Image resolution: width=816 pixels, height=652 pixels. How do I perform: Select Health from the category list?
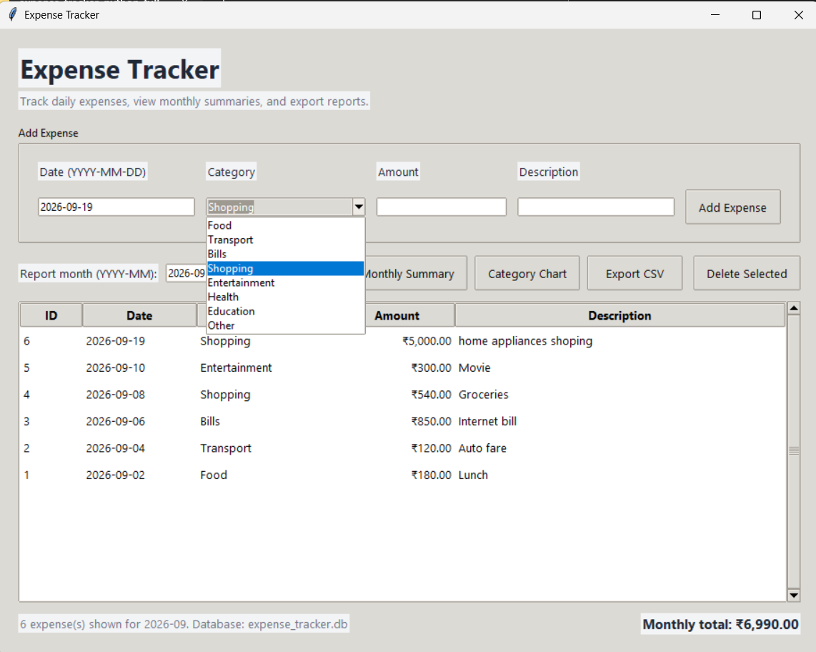285,297
